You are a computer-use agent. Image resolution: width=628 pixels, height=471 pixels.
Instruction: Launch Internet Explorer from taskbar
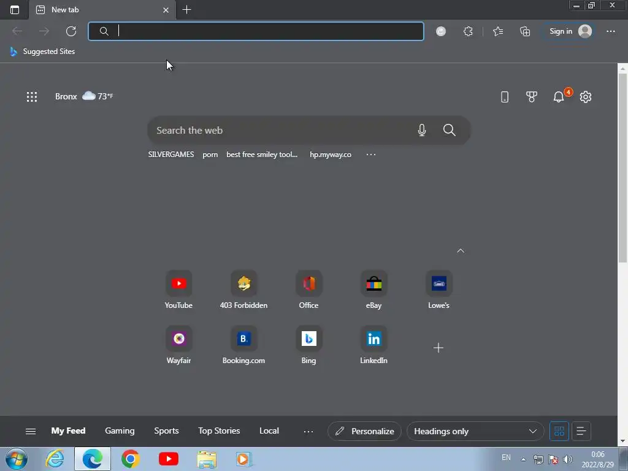pyautogui.click(x=55, y=459)
